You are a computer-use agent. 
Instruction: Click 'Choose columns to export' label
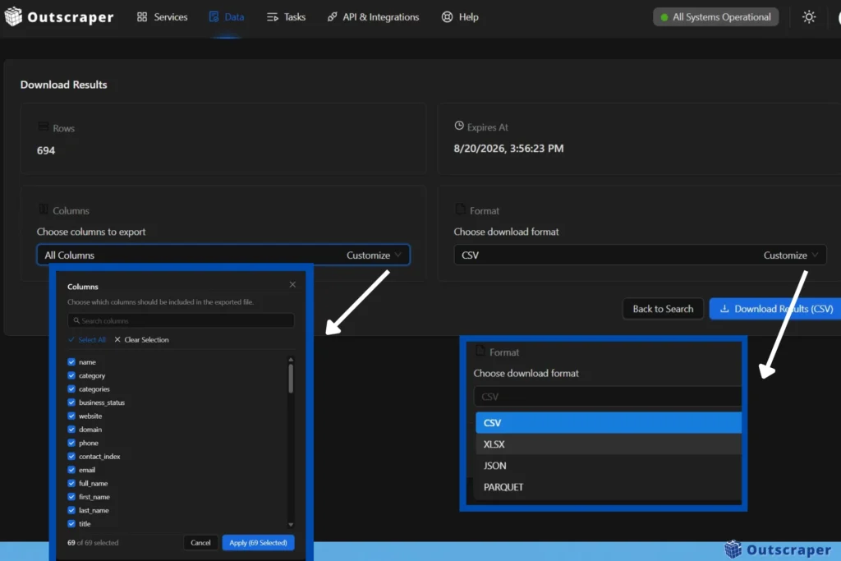point(91,232)
